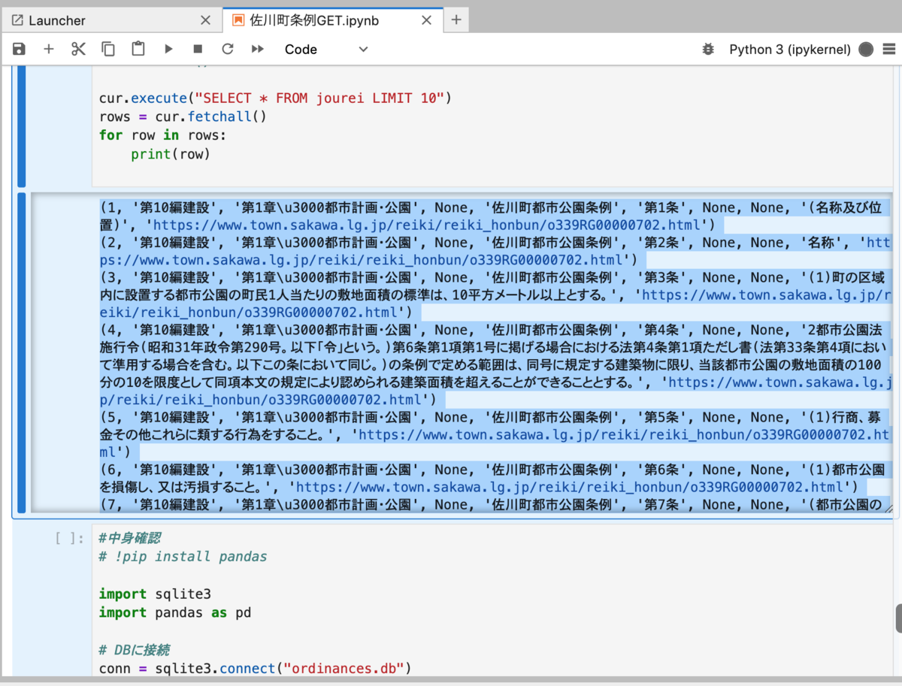Click '第2条' in output row 2
The width and height of the screenshot is (902, 686).
pyautogui.click(x=661, y=242)
